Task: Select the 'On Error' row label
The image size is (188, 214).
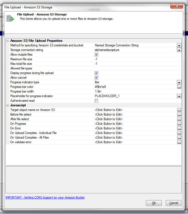Action: tap(15, 129)
